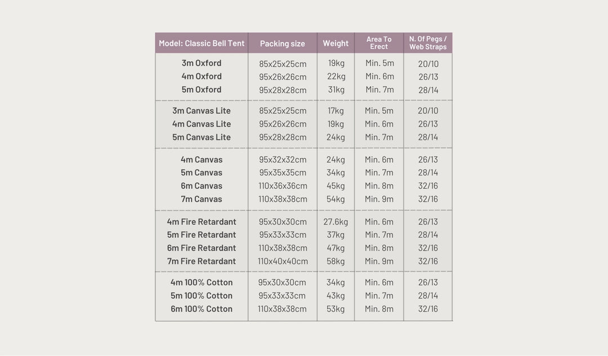Click the '5m Canvas Lite' model name
This screenshot has width=608, height=356.
202,137
